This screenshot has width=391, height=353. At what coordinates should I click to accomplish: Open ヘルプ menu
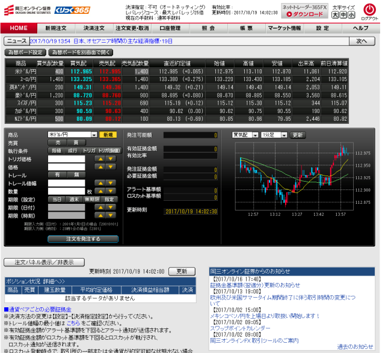(361, 28)
